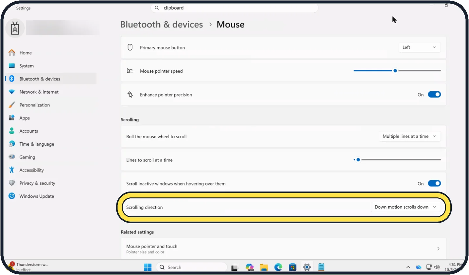Open the Primary mouse button dropdown
Viewport: 469px width, 275px height.
tap(420, 47)
